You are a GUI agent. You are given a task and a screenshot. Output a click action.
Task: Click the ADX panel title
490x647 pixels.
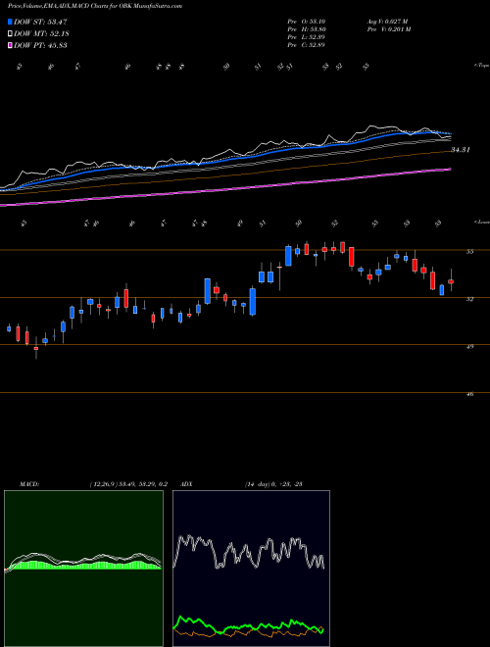186,484
